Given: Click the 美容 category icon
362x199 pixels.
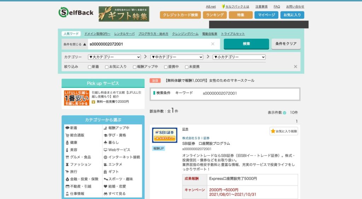Looking at the screenshot, I should tap(67, 150).
